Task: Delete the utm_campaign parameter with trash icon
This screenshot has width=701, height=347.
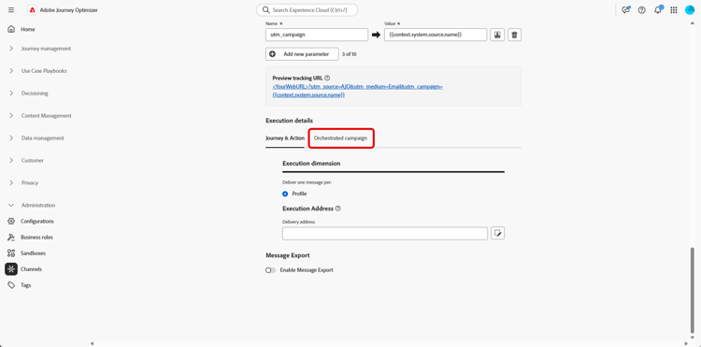Action: (x=514, y=35)
